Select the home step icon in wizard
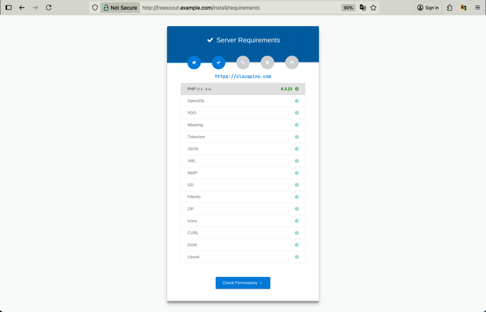The height and width of the screenshot is (312, 486). click(194, 62)
